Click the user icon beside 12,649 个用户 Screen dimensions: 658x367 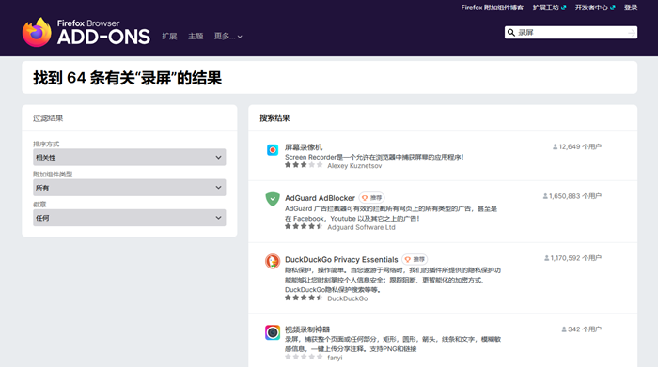click(555, 146)
